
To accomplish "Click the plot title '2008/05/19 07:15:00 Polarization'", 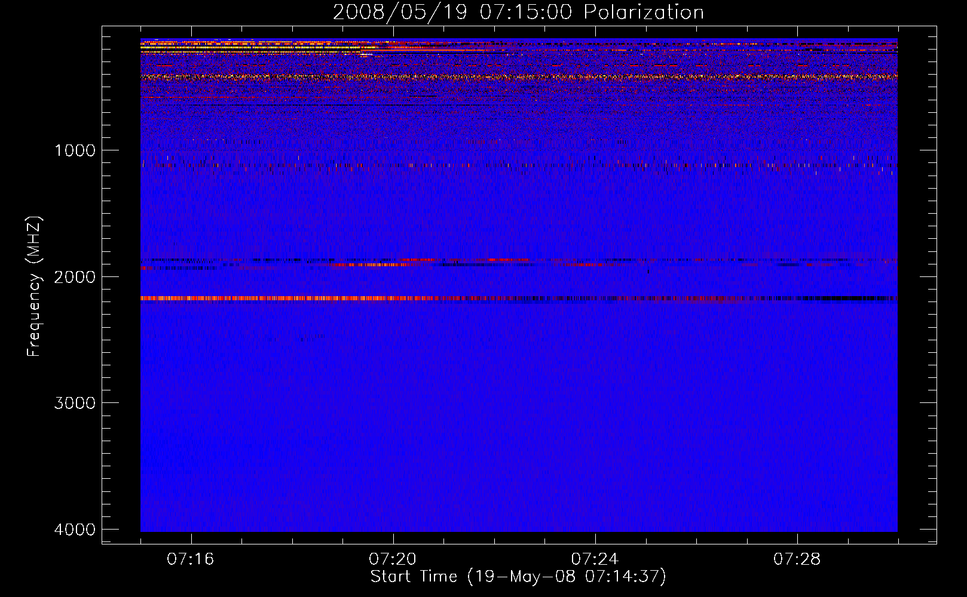I will [518, 13].
